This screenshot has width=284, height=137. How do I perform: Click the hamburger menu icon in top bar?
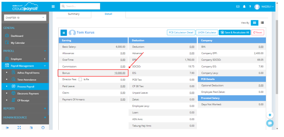coord(53,6)
